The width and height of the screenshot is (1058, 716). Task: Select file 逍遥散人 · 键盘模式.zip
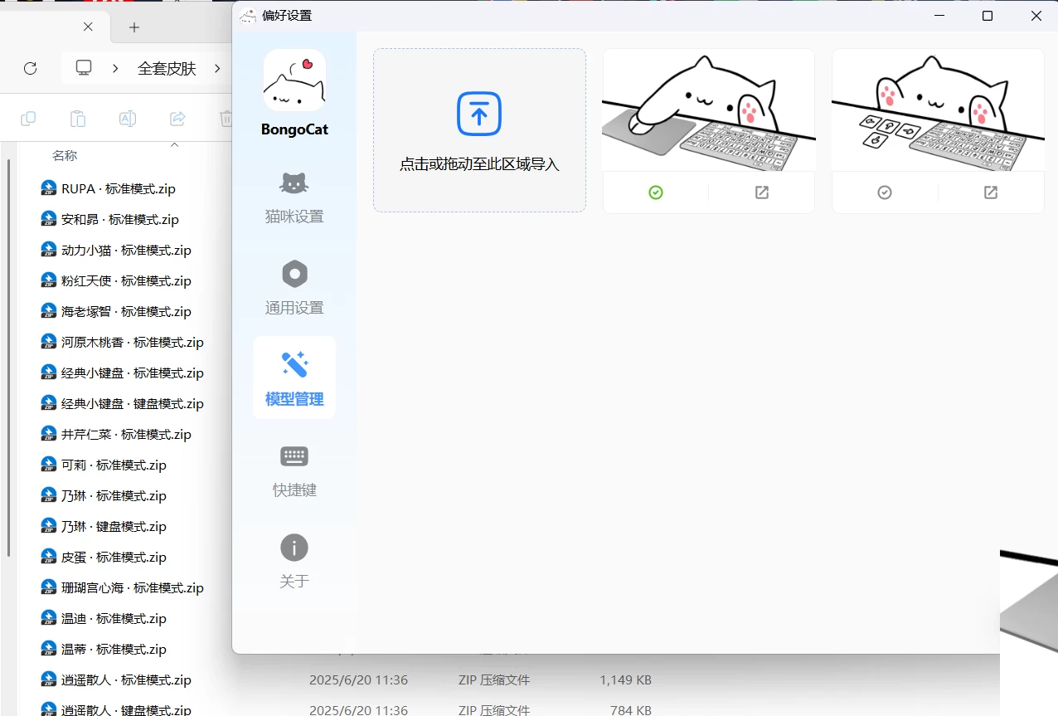(127, 710)
